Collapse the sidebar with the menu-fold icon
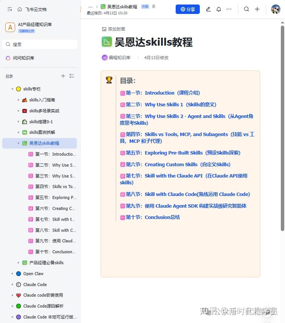 click(9, 9)
